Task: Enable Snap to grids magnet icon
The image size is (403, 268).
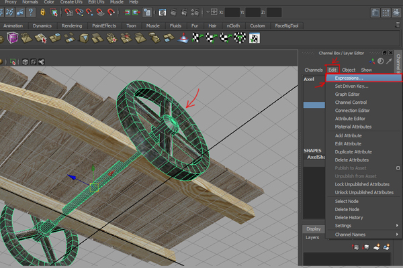Action: click(69, 12)
